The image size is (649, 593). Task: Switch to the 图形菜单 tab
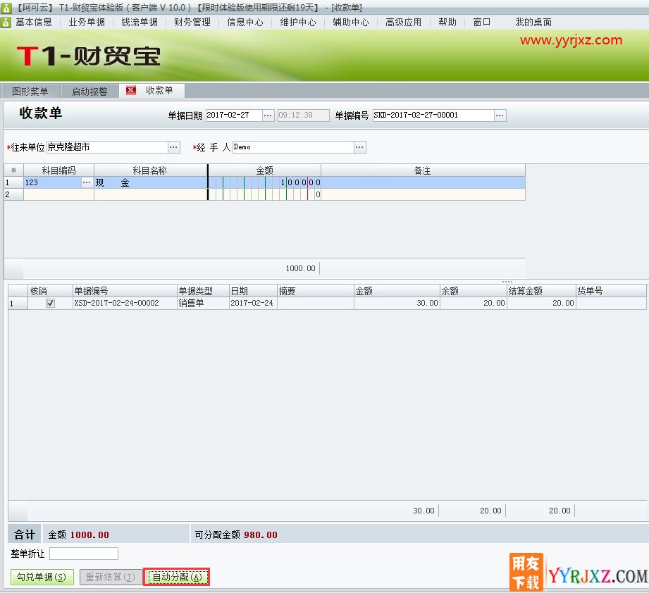[x=30, y=91]
